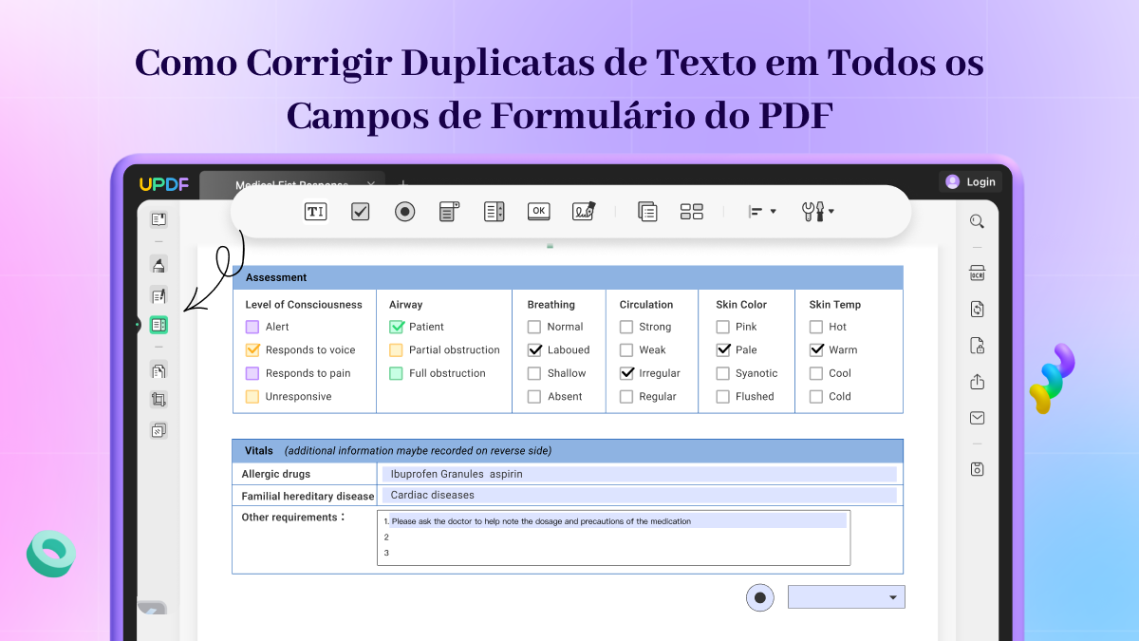Open the form tools settings dropdown
The width and height of the screenshot is (1139, 641).
point(815,211)
